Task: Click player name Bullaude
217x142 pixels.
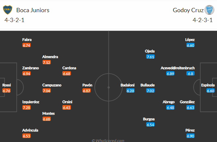Action: pos(147,85)
